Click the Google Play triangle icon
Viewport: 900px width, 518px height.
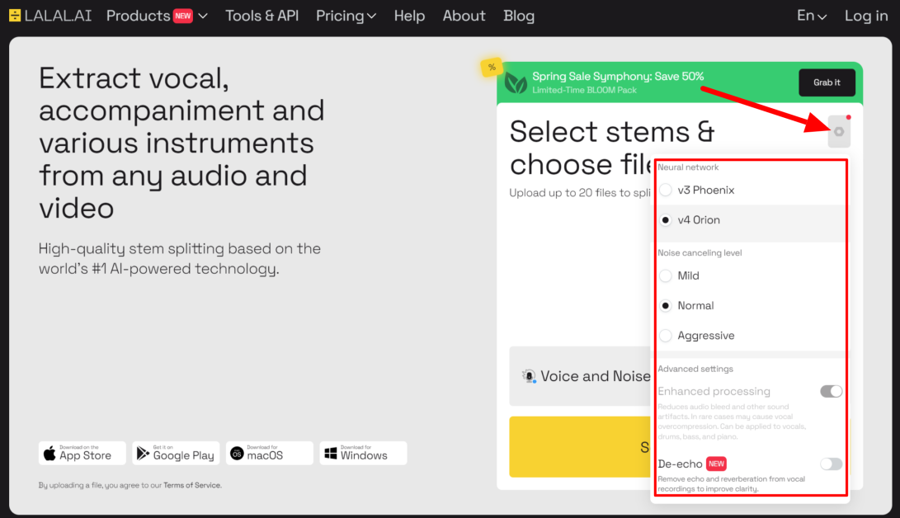pyautogui.click(x=143, y=453)
